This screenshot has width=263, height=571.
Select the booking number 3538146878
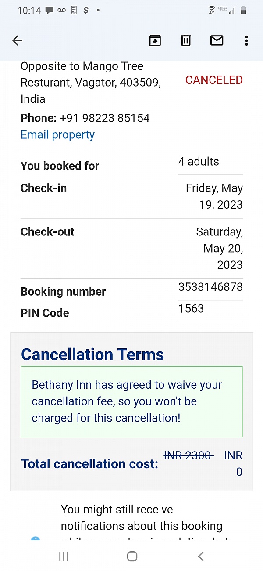(x=210, y=287)
